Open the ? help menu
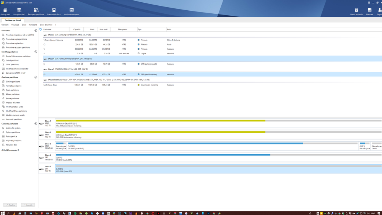 click(x=55, y=25)
